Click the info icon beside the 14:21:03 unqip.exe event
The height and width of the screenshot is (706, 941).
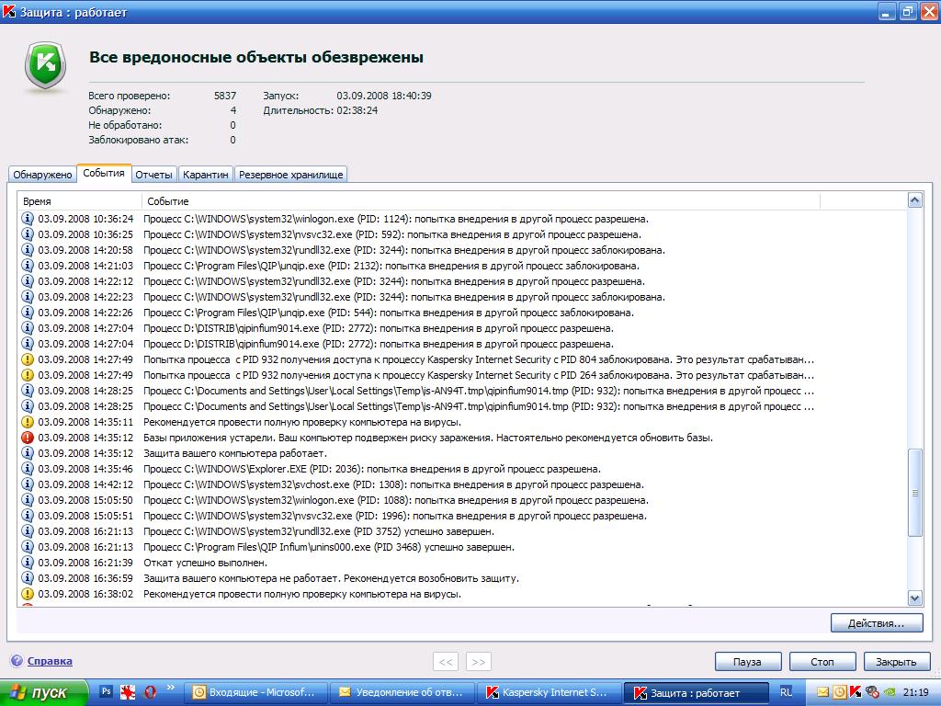click(27, 266)
